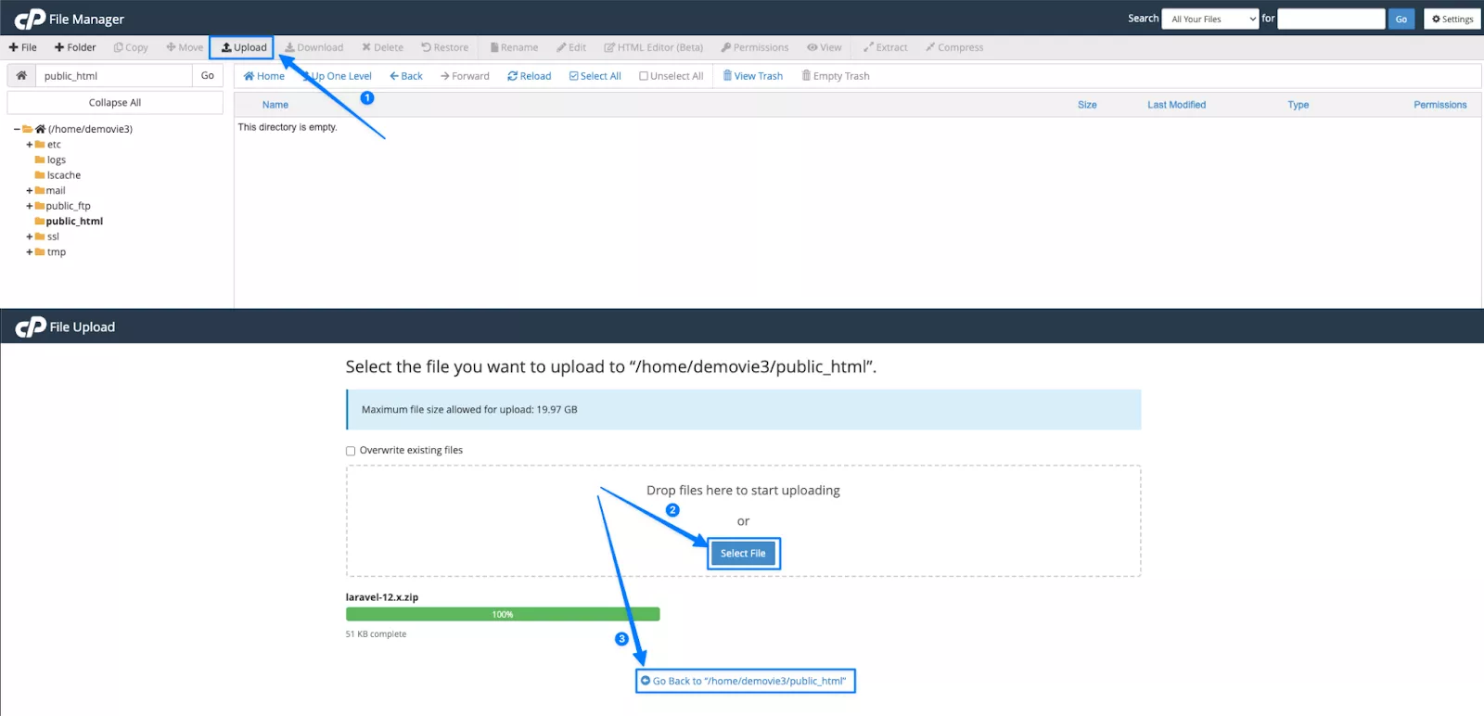Reload the directory listing
The height and width of the screenshot is (716, 1484).
tap(529, 76)
